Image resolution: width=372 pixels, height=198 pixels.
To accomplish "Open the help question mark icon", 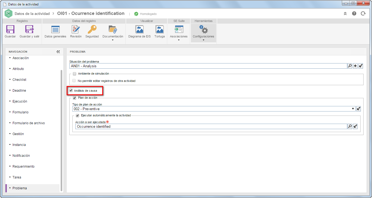I will pos(354,14).
